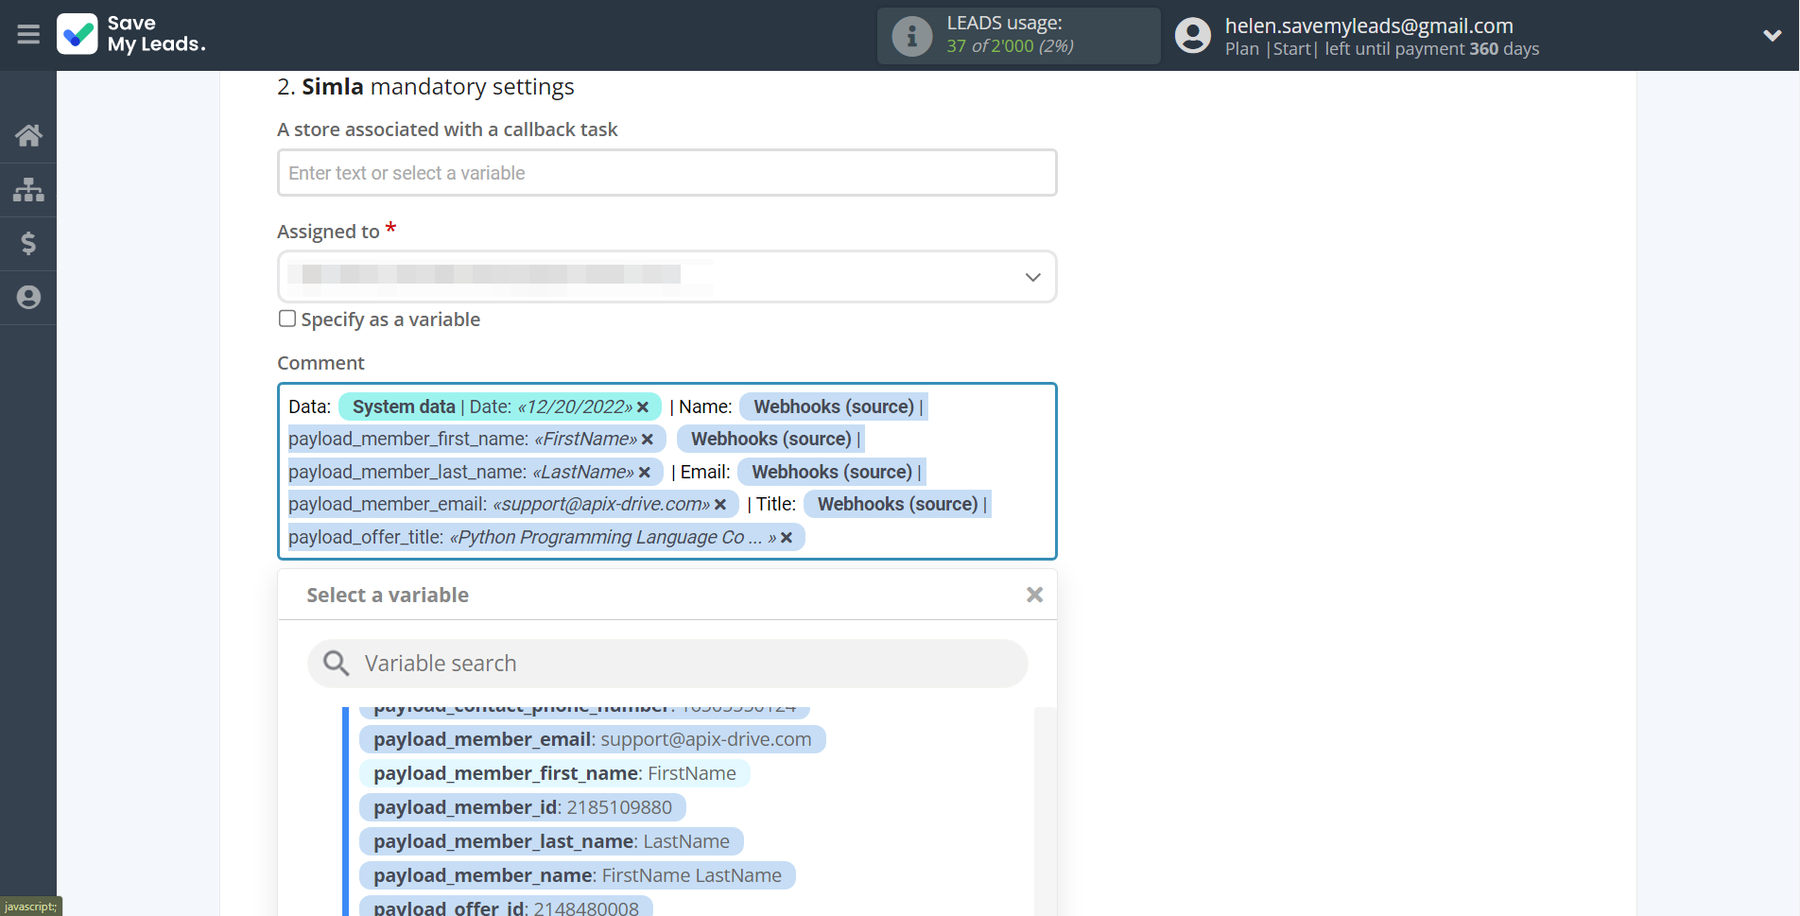Open the Home sidebar icon
Image resolution: width=1800 pixels, height=916 pixels.
pyautogui.click(x=28, y=135)
